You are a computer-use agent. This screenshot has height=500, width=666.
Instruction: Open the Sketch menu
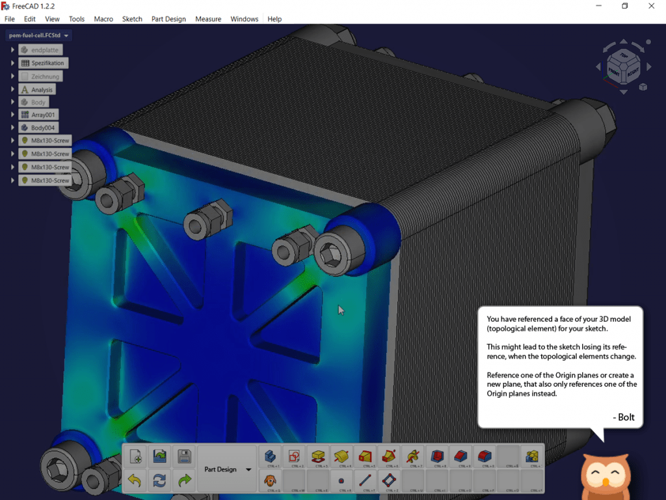click(x=132, y=19)
